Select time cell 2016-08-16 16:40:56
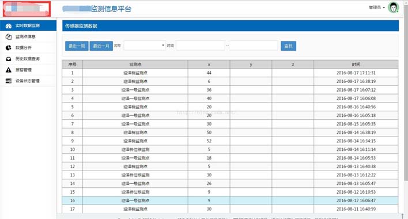Image resolution: width=408 pixels, height=219 pixels. 356,107
